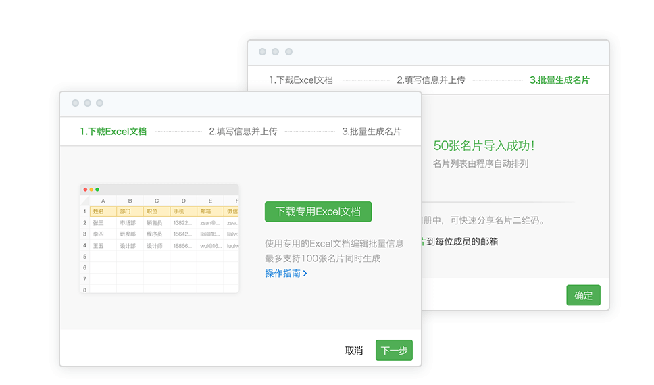Click the third gray window dot of back window
The height and width of the screenshot is (385, 654).
pyautogui.click(x=288, y=52)
